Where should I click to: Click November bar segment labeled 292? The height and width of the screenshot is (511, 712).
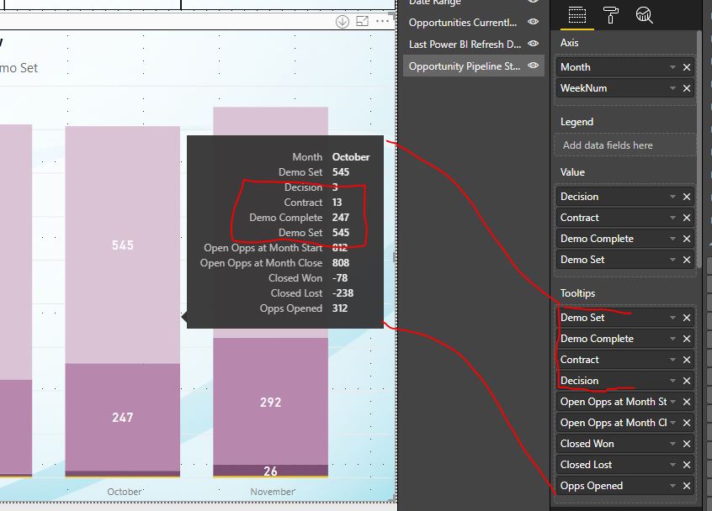tap(271, 402)
